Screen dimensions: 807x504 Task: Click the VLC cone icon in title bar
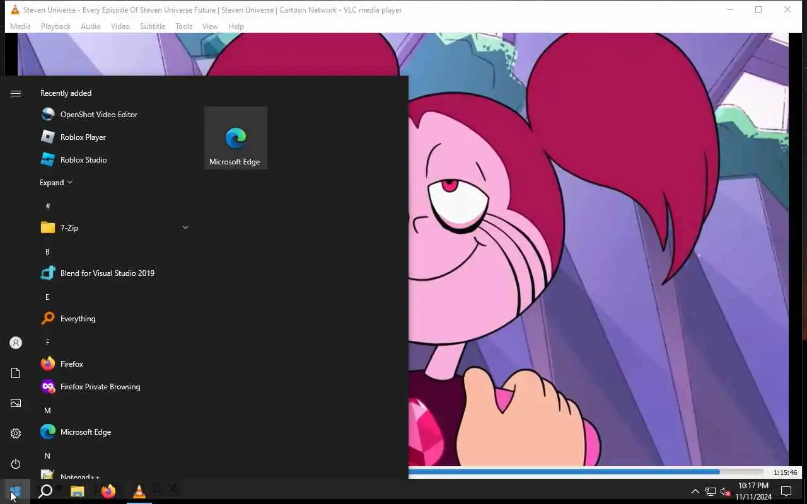[x=15, y=9]
